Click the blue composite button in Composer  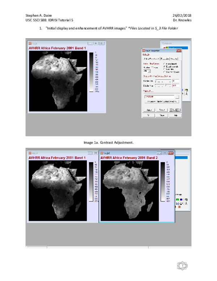(x=182, y=200)
